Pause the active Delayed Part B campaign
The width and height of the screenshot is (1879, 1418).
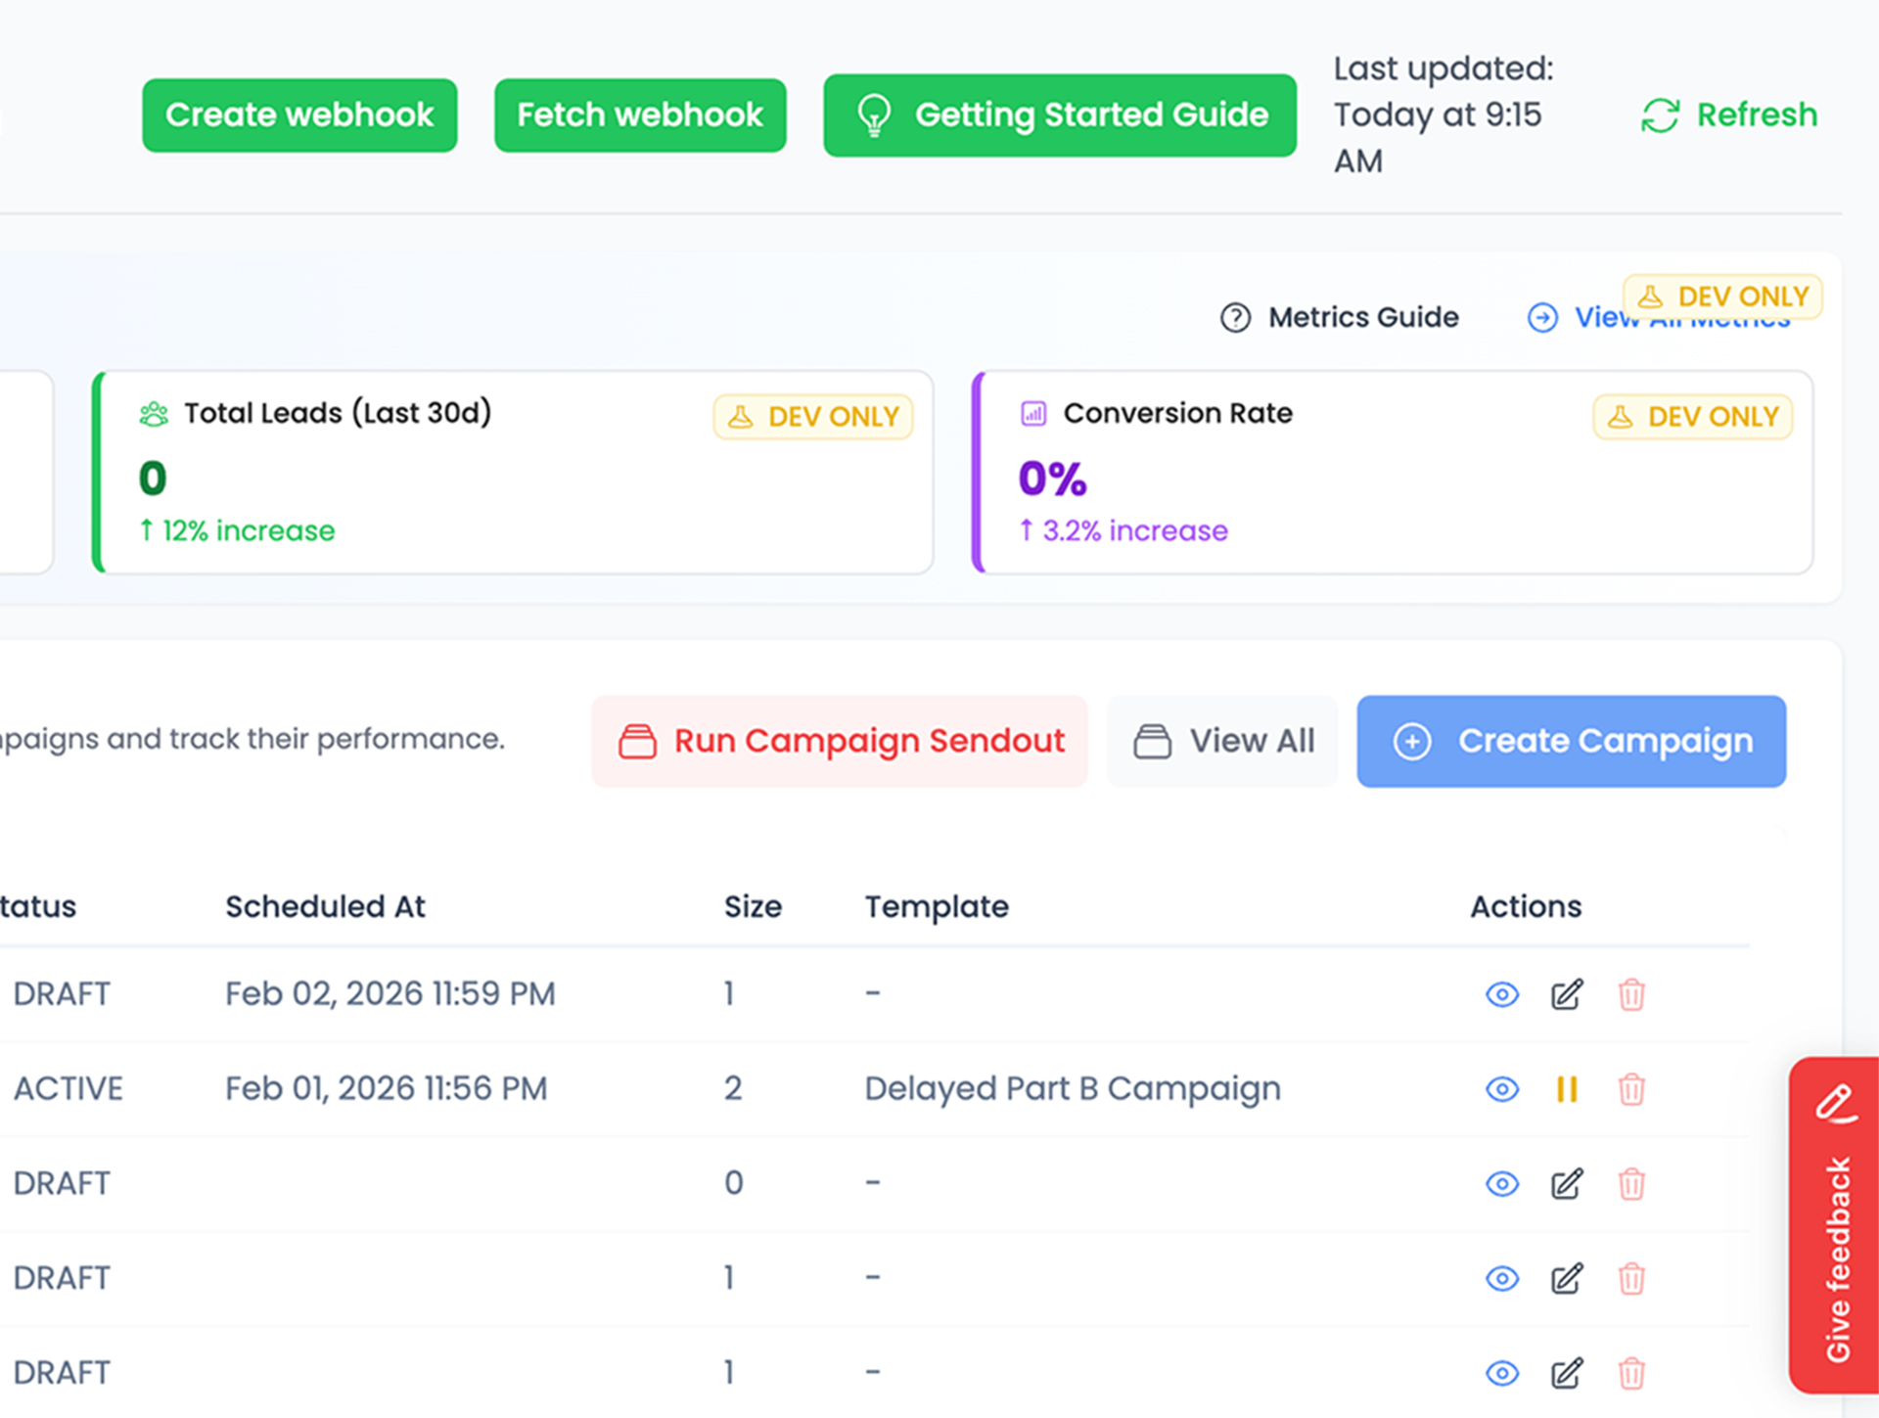(x=1566, y=1089)
